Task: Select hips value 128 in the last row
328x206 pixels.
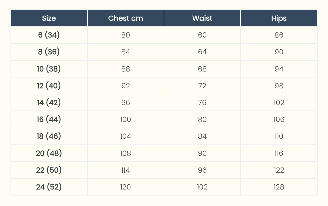Action: [x=279, y=187]
